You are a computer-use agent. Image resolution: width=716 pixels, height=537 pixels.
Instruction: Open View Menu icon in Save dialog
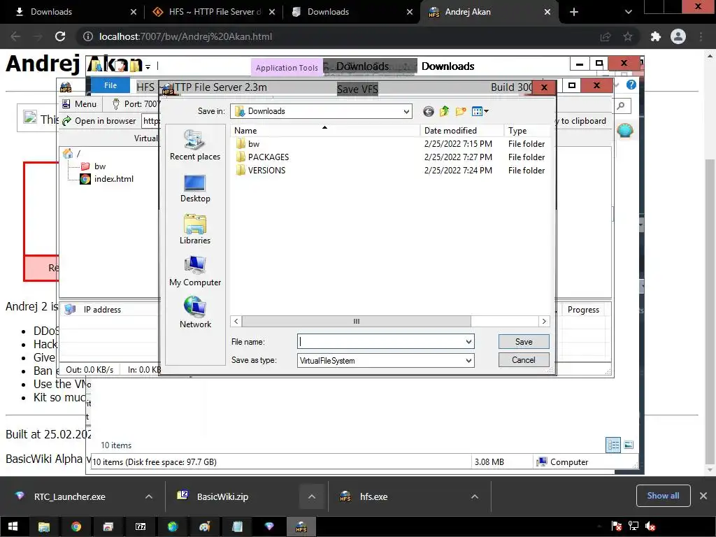(x=480, y=111)
